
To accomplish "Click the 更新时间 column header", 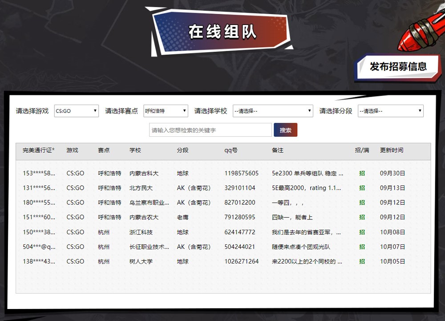I will coord(392,150).
